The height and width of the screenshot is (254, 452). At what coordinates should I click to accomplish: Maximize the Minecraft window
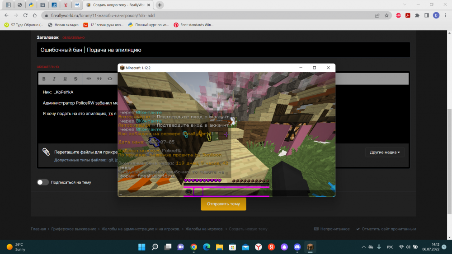point(315,68)
